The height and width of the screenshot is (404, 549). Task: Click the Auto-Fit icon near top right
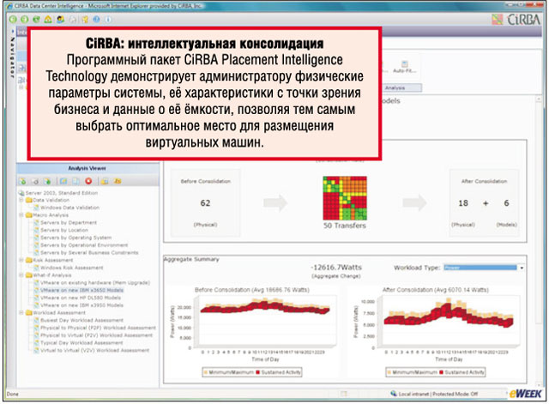tap(404, 63)
